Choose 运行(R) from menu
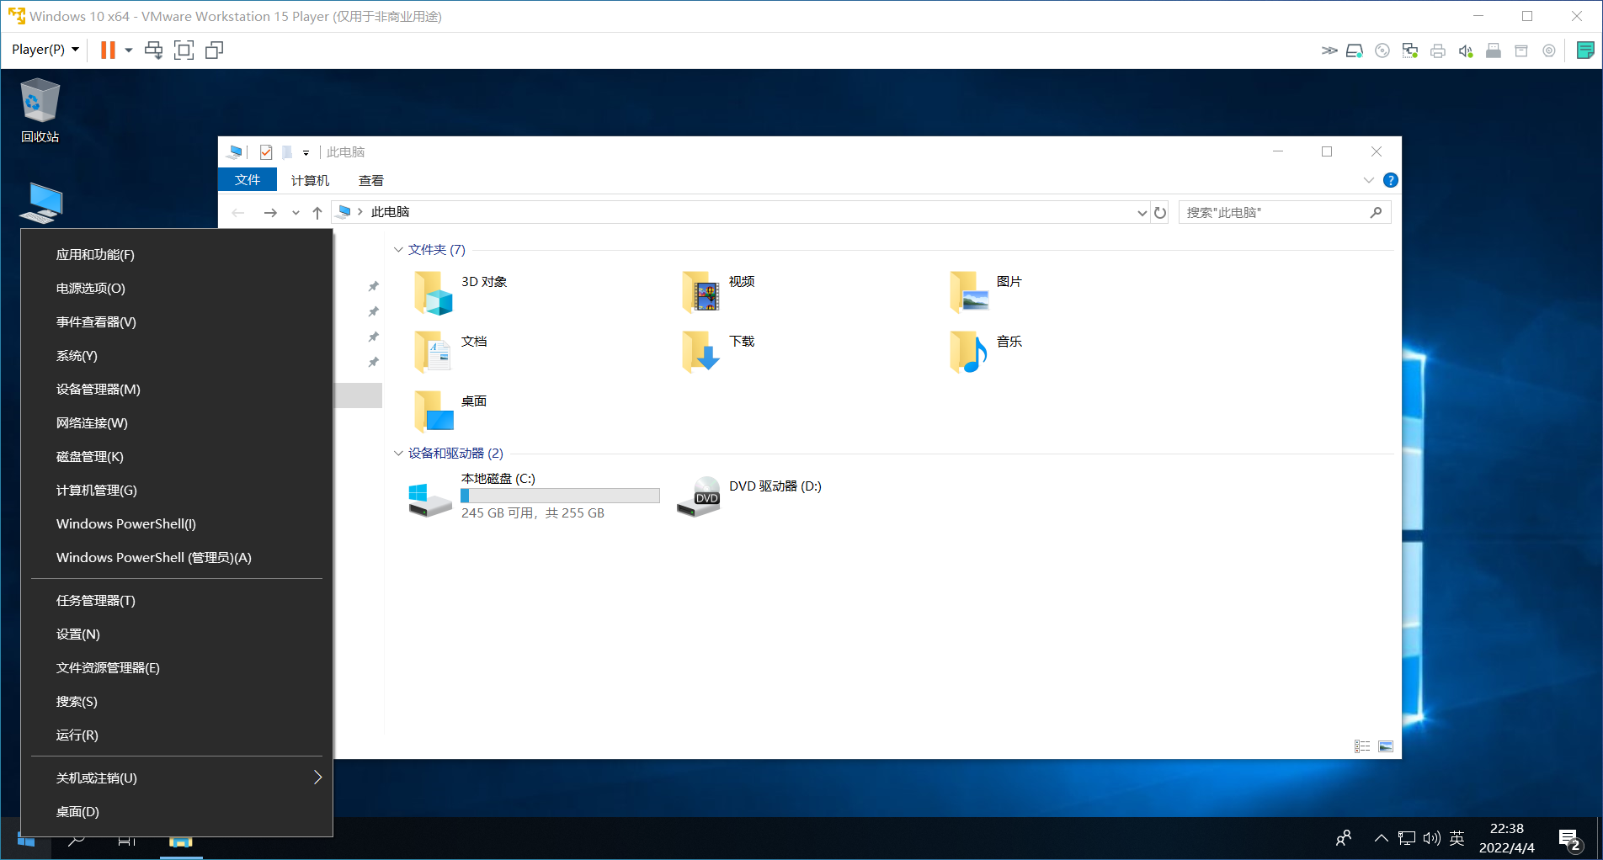The height and width of the screenshot is (860, 1603). click(x=177, y=735)
